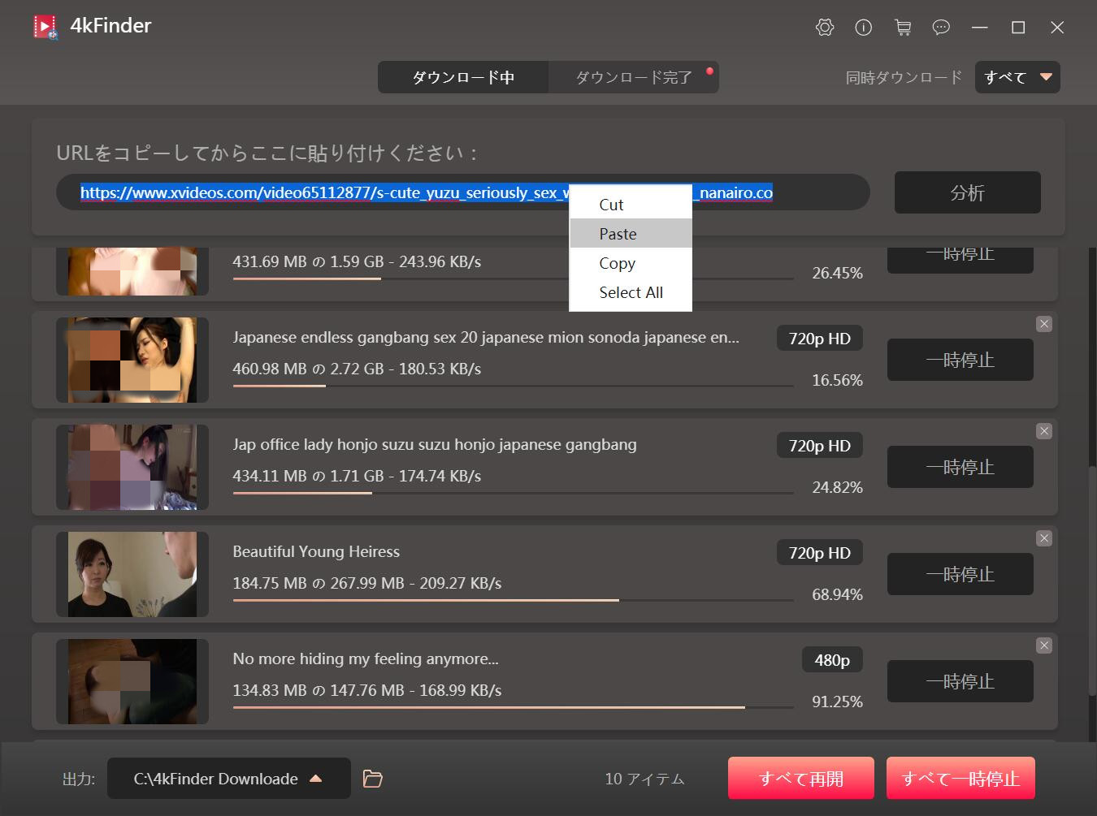Choose Cut from the context menu
This screenshot has width=1097, height=816.
coord(631,205)
